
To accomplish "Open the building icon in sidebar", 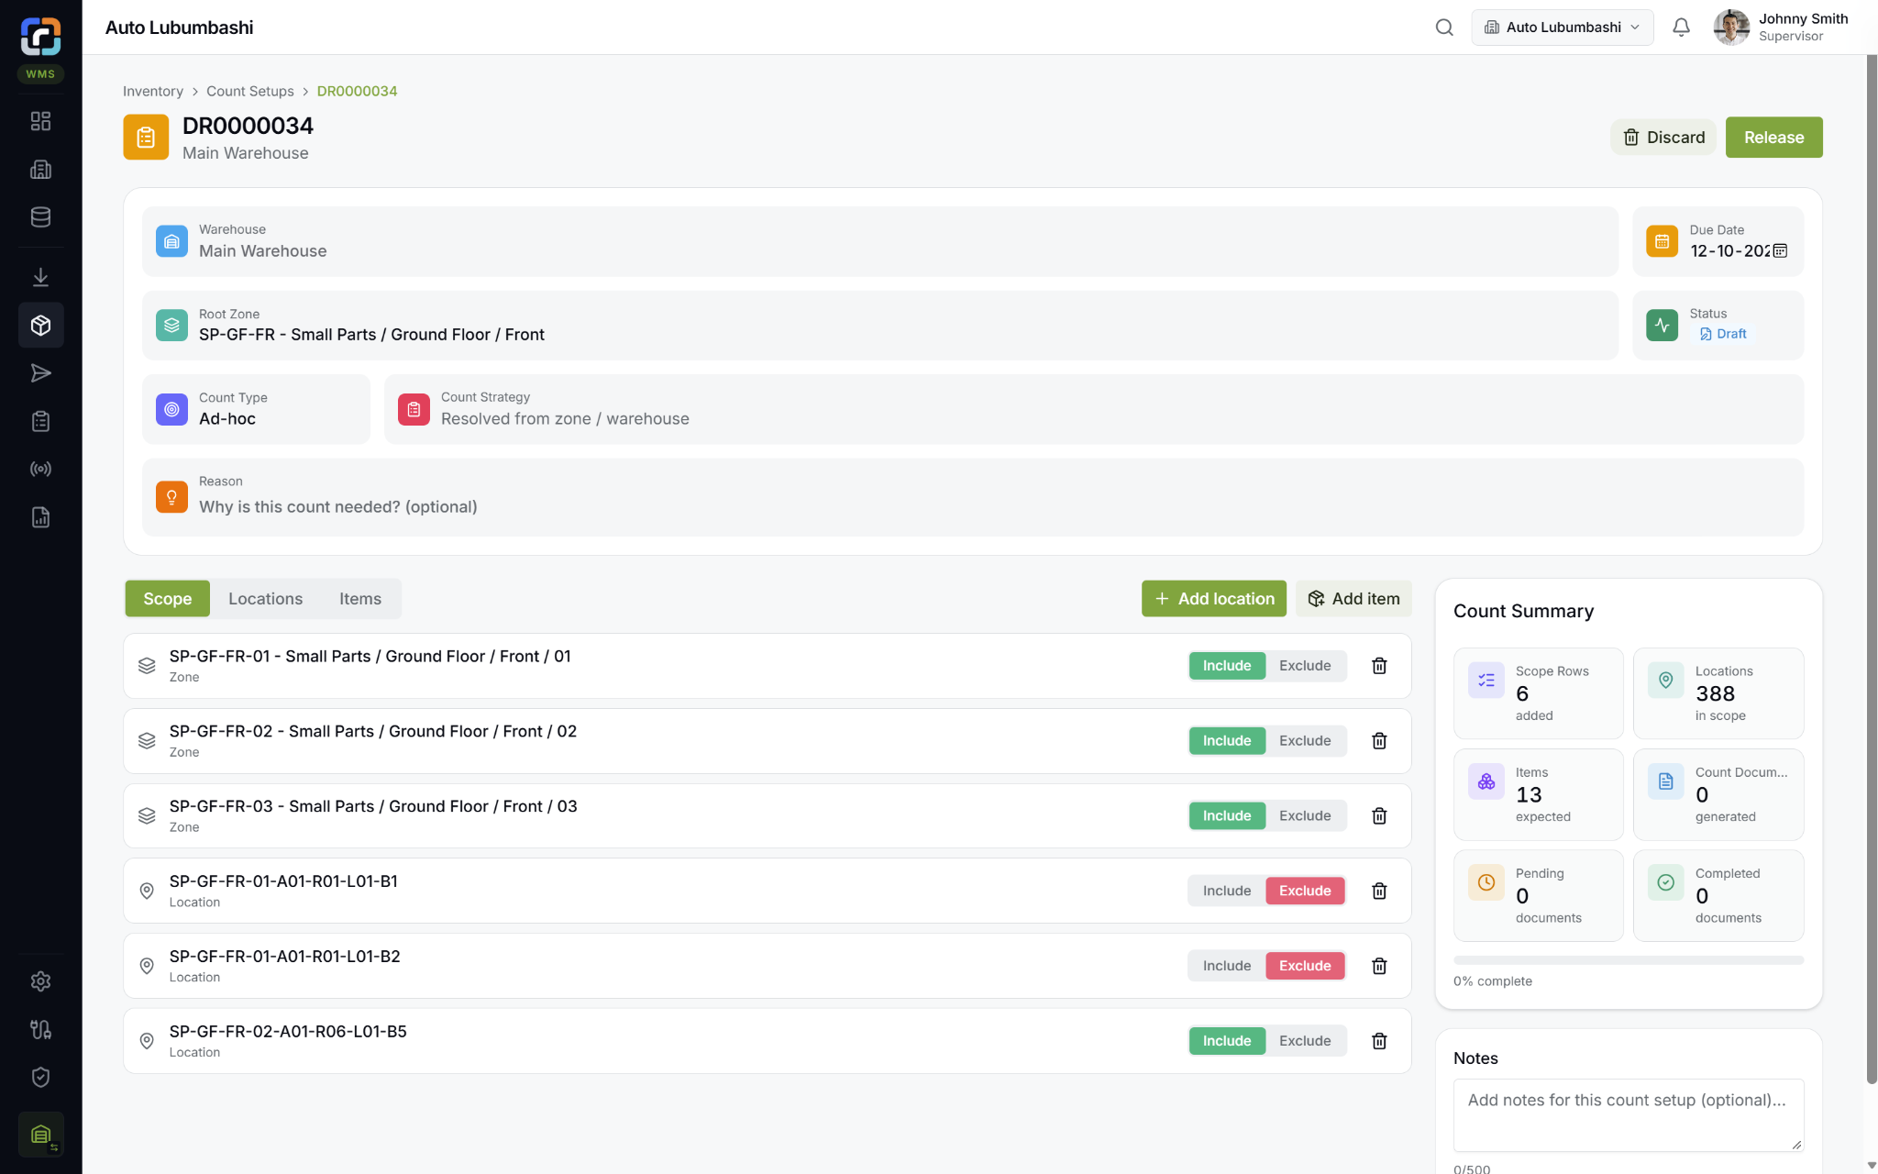I will coord(40,169).
